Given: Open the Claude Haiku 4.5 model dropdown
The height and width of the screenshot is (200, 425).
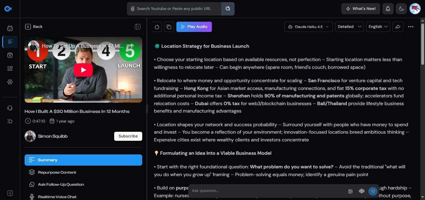Looking at the screenshot, I should click(308, 27).
